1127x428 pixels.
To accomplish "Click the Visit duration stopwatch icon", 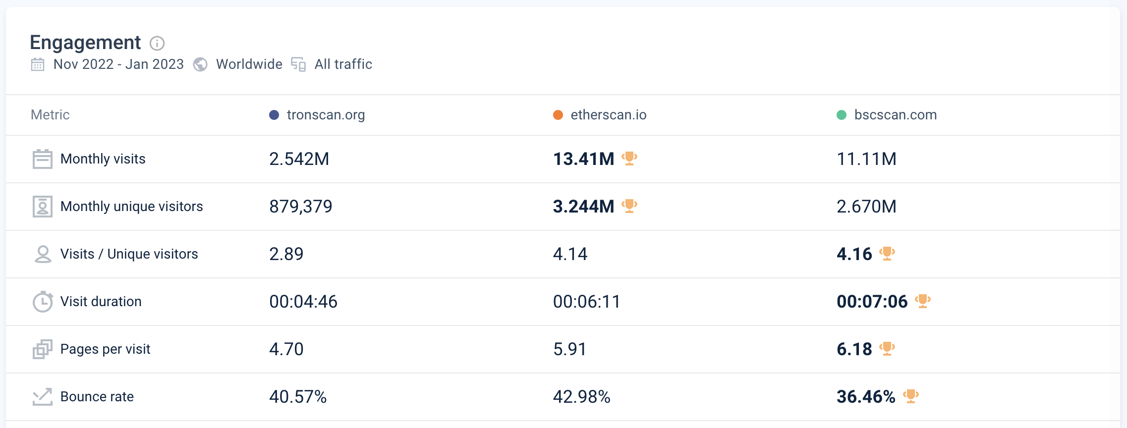I will point(43,302).
